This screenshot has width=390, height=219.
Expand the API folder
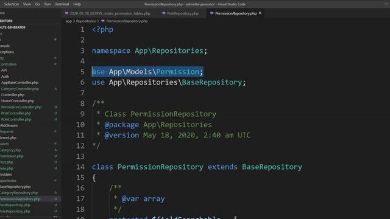4,71
